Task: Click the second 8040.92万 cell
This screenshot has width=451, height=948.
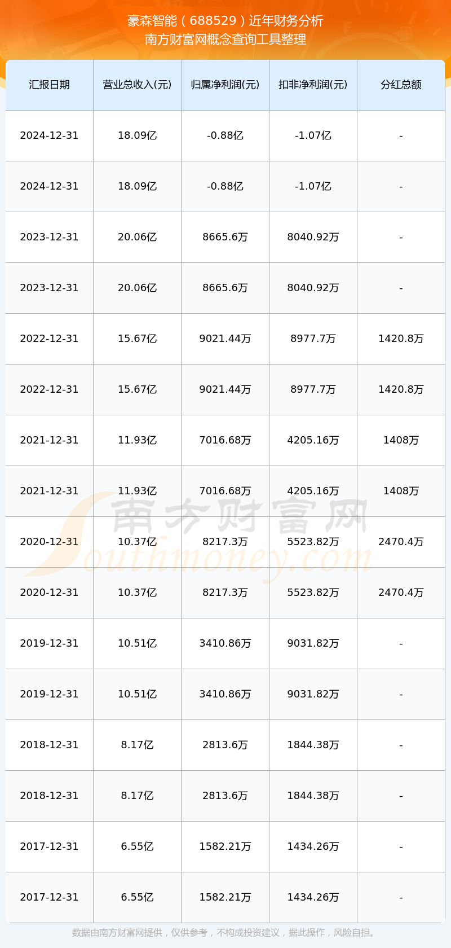Action: click(313, 288)
